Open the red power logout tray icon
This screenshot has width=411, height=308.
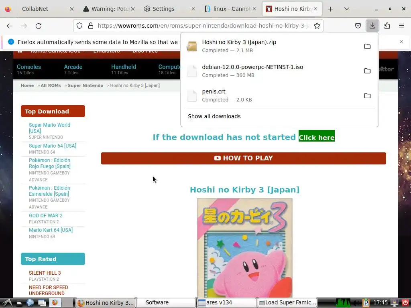pos(405,303)
